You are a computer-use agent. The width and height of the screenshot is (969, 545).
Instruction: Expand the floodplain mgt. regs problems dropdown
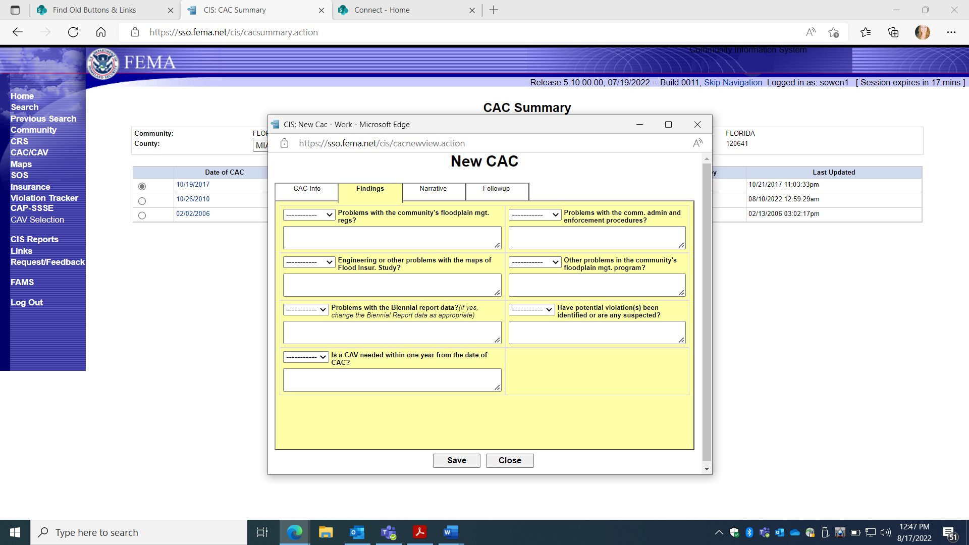(x=309, y=214)
